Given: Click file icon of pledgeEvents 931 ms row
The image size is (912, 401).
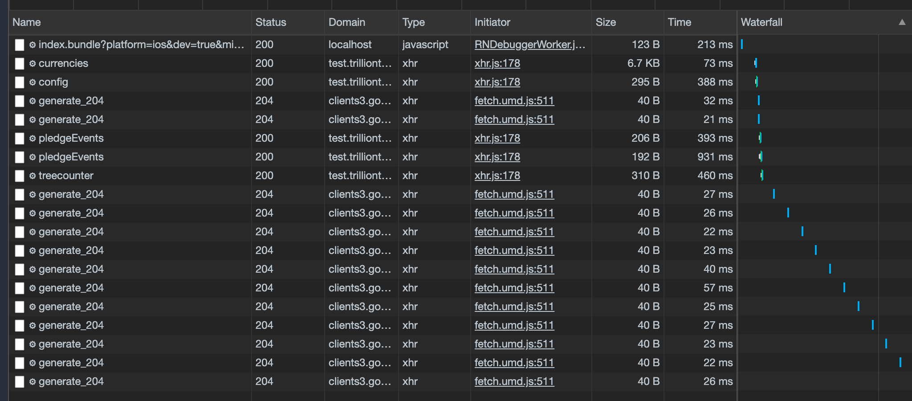Looking at the screenshot, I should (19, 157).
